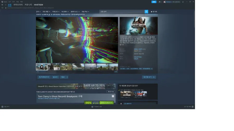
Task: Expand the 추천 제품 dropdown
Action: [x=46, y=12]
